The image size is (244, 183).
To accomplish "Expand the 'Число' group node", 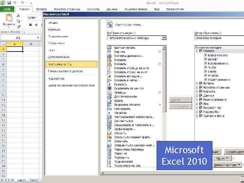I will click(205, 67).
